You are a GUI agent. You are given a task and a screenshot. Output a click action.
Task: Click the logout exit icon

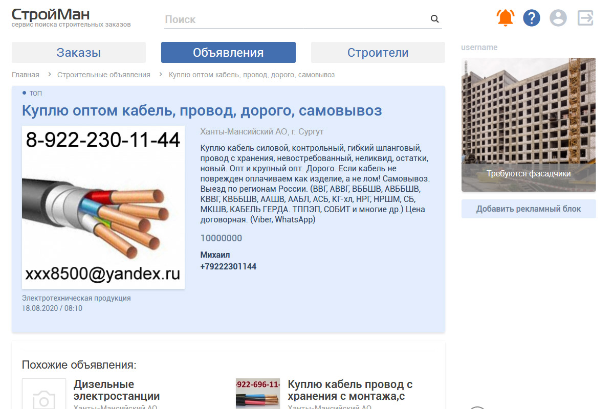(x=585, y=18)
